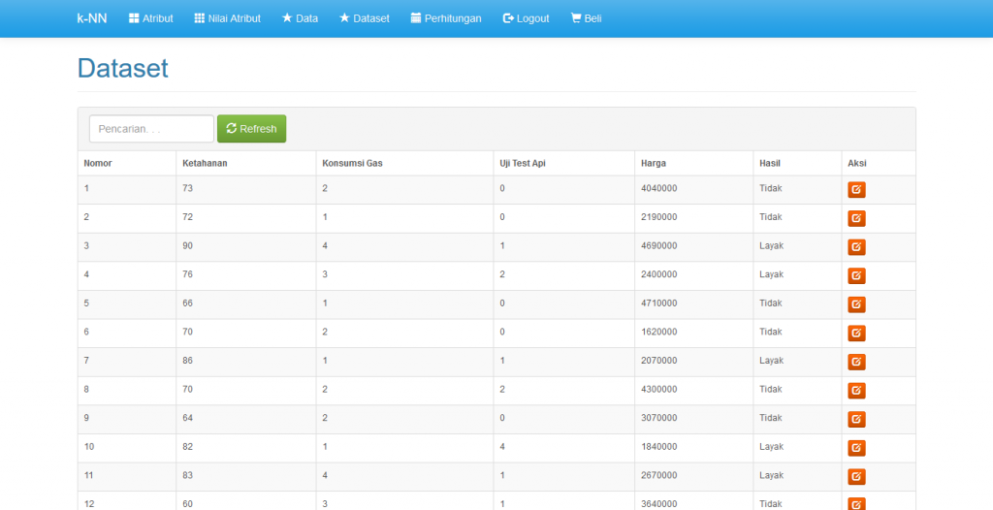993x510 pixels.
Task: Open the Beli cart link
Action: point(586,18)
